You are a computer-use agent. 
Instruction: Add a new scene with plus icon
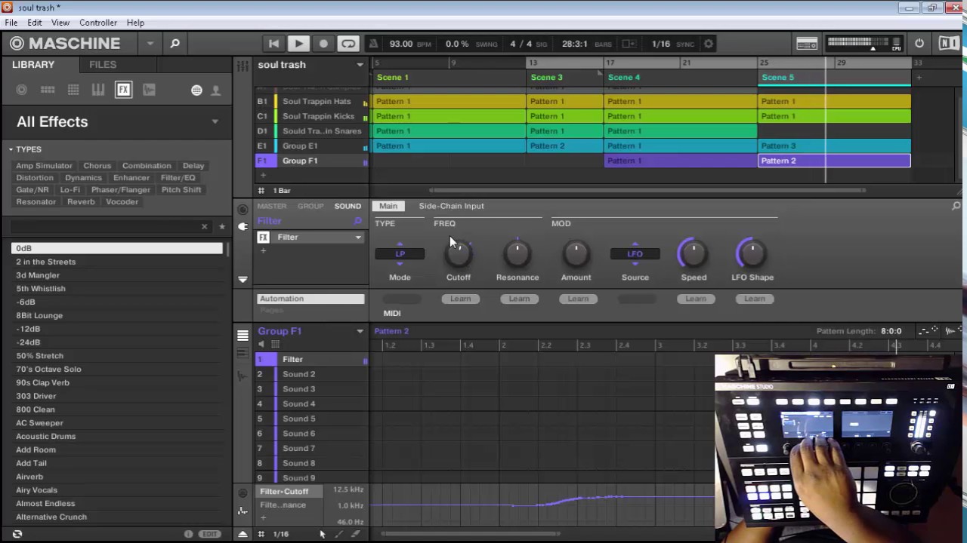tap(919, 77)
